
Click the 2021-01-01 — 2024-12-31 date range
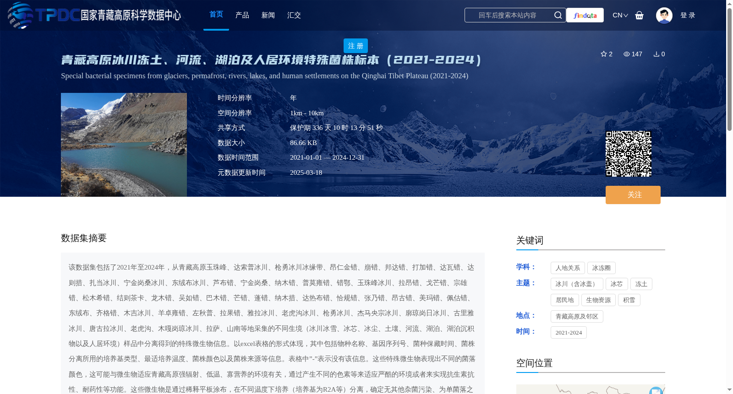coord(327,157)
